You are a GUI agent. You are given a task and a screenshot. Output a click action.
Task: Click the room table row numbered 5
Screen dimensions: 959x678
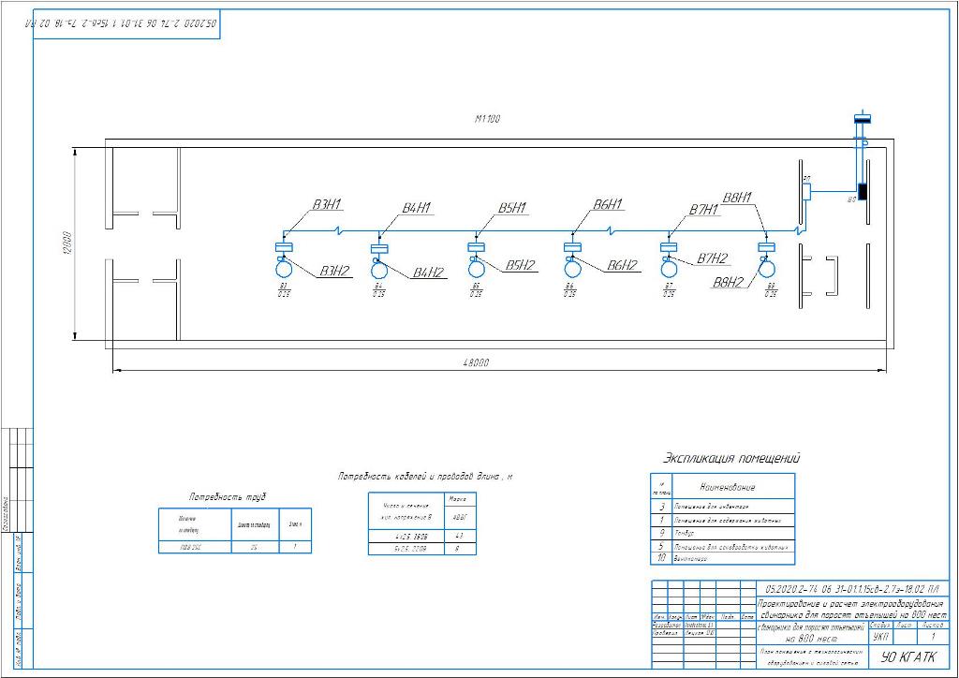click(722, 547)
